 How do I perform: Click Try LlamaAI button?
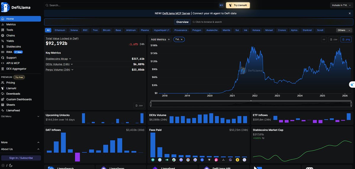click(238, 5)
